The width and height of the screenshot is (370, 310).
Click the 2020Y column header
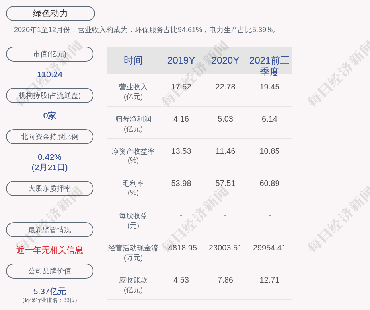pos(225,60)
